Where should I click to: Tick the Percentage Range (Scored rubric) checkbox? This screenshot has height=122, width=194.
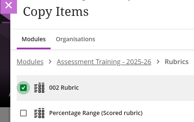click(x=23, y=113)
